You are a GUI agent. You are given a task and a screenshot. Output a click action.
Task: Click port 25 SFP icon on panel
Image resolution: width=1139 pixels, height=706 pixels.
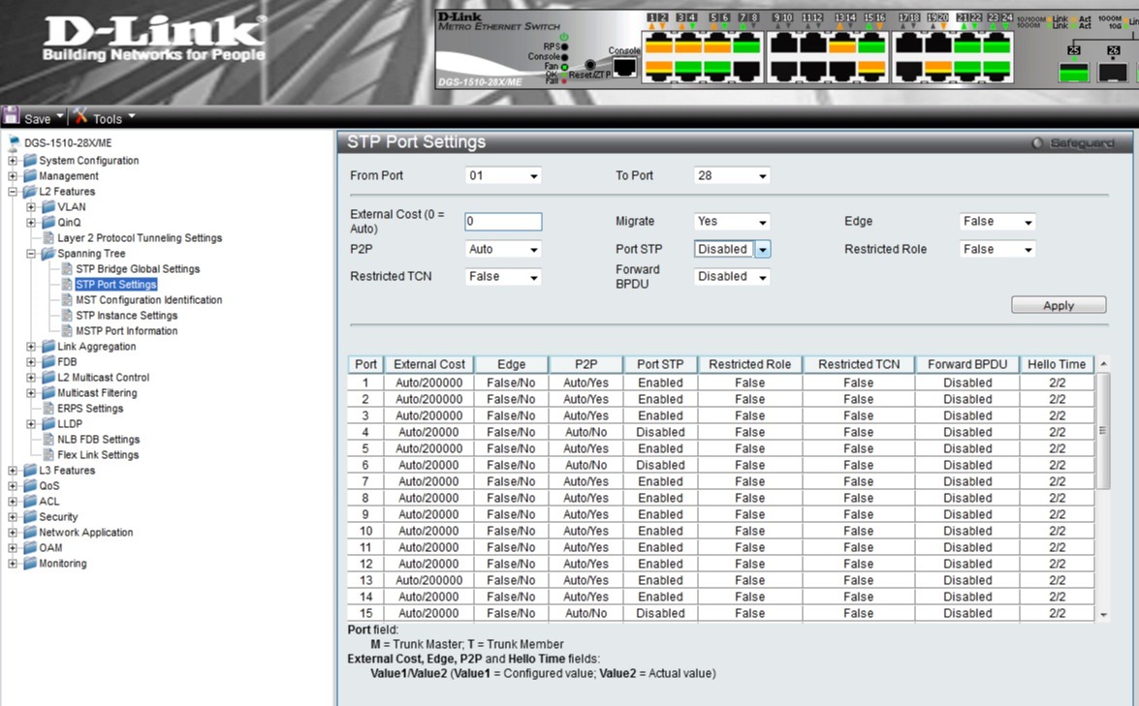tap(1073, 72)
